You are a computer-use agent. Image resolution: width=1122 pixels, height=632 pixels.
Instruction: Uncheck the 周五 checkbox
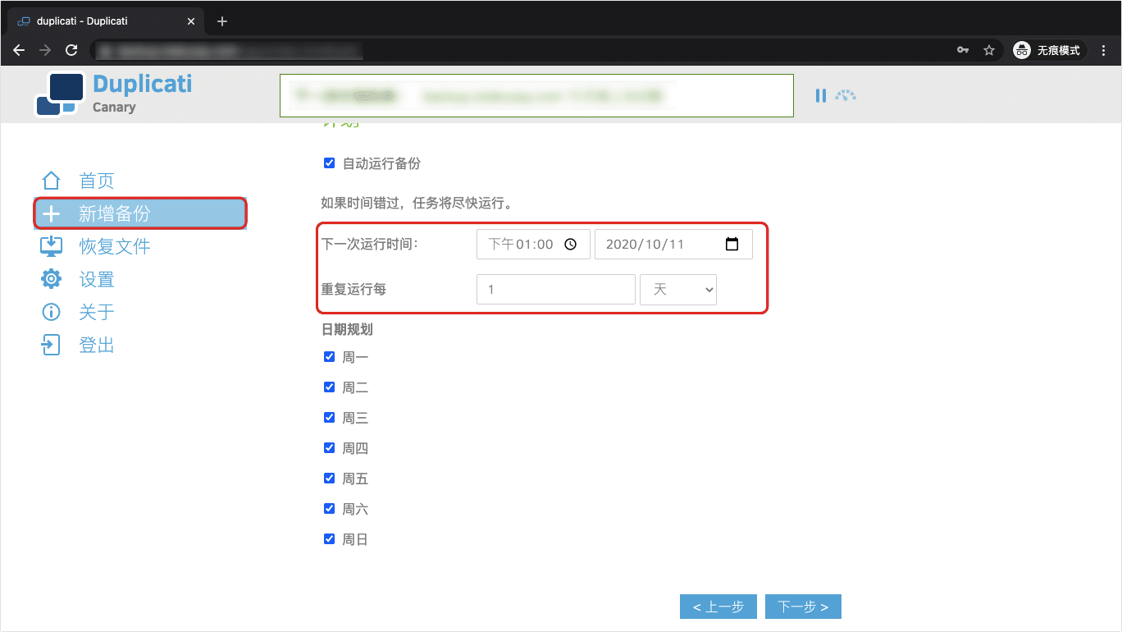click(329, 479)
